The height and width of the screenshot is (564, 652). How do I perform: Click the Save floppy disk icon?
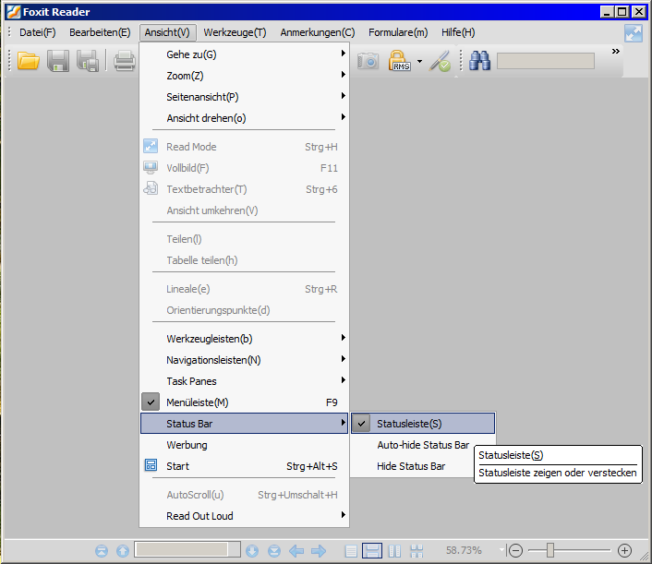click(x=58, y=61)
